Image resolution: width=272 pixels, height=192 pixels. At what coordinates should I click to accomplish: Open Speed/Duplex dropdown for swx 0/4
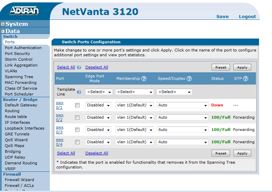click(x=183, y=142)
